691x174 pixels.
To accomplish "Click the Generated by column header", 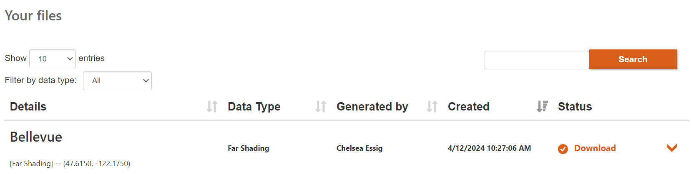I will (372, 107).
